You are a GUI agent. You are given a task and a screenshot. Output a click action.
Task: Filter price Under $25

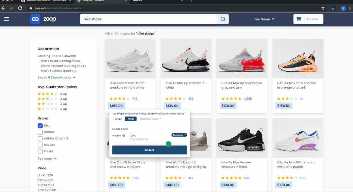tap(45, 175)
